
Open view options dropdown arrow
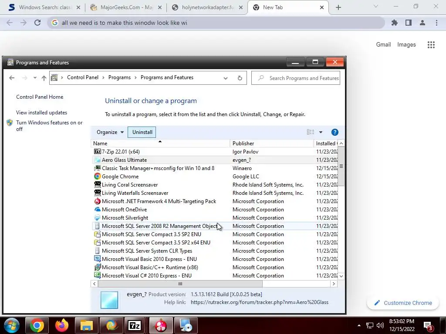click(x=321, y=132)
